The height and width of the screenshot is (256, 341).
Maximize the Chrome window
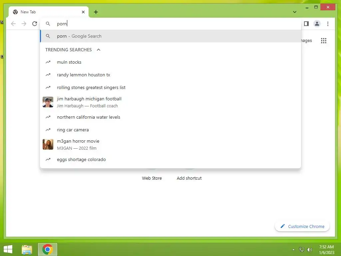click(316, 7)
